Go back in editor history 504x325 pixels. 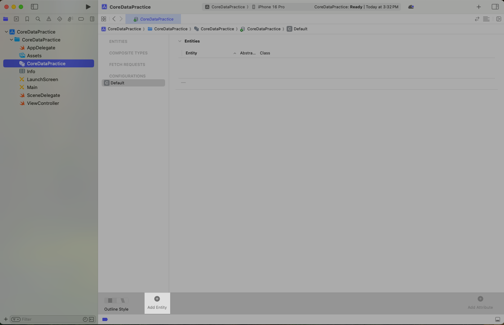click(114, 19)
